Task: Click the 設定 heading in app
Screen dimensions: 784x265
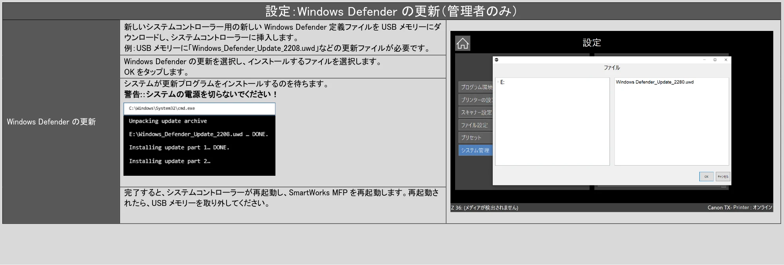Action: pyautogui.click(x=592, y=43)
